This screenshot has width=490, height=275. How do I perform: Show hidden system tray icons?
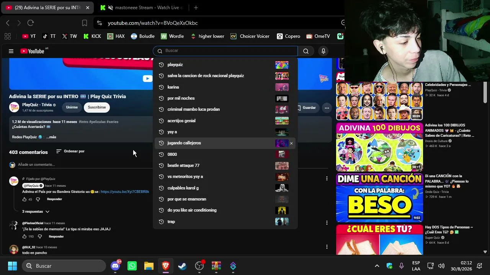click(377, 266)
